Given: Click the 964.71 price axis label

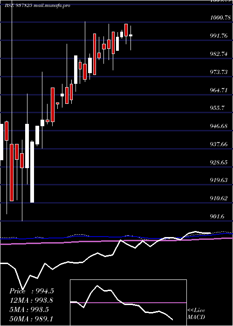Looking at the screenshot, I should point(219,90).
